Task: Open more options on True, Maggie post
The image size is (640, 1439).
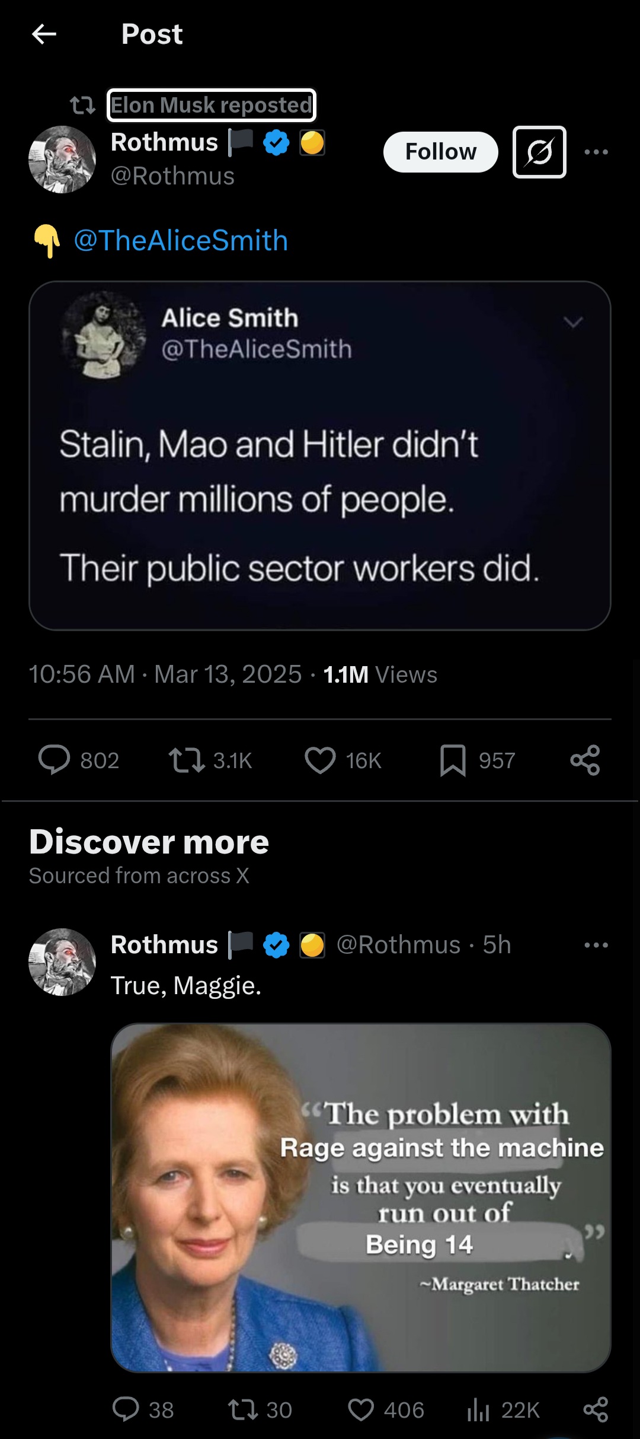Action: (596, 945)
